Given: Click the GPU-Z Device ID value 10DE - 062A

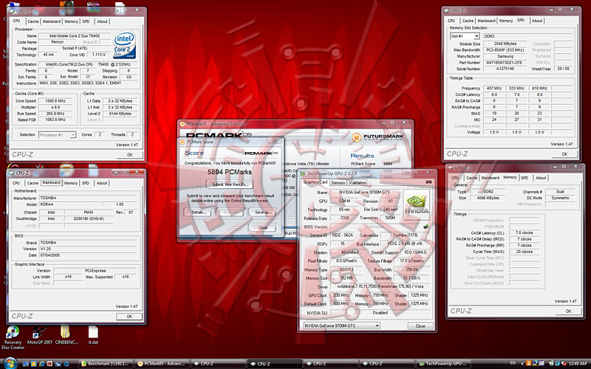Looking at the screenshot, I should (x=342, y=235).
